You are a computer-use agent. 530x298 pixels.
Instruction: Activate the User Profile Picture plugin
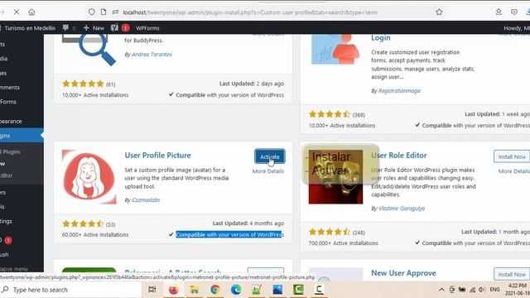click(269, 156)
